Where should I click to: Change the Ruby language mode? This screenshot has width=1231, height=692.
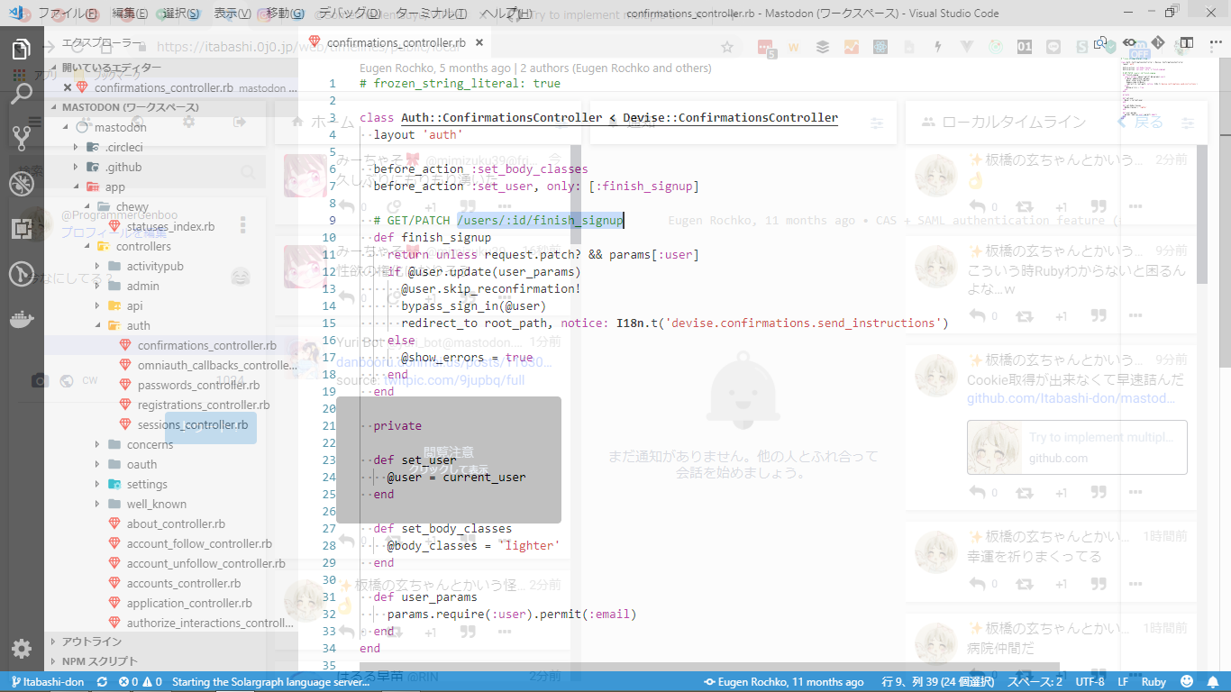click(1153, 682)
